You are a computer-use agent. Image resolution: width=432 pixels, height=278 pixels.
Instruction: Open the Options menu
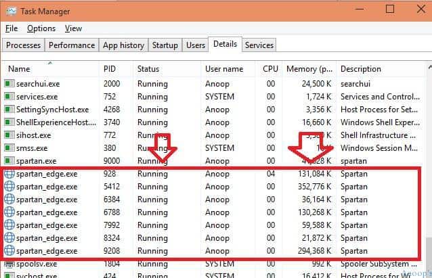(41, 28)
